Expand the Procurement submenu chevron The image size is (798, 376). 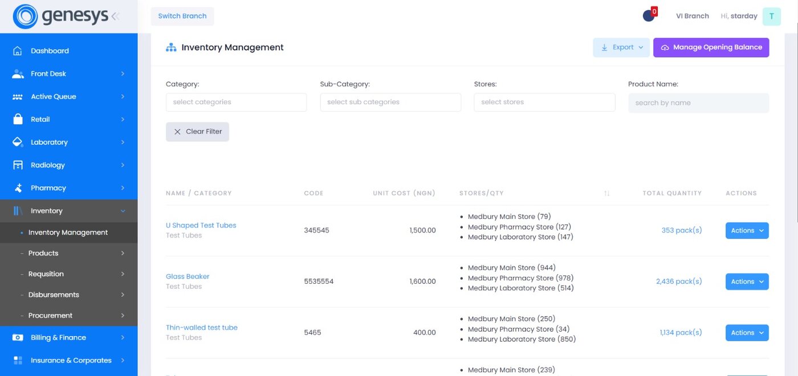pyautogui.click(x=123, y=315)
